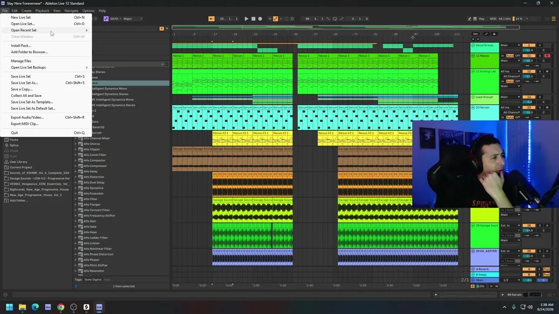Collapse the 11 Nexus track
Viewport: 559px width, 314px height.
click(x=473, y=56)
